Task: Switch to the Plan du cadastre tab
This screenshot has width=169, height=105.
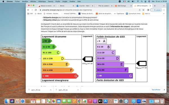Action: pyautogui.click(x=104, y=6)
